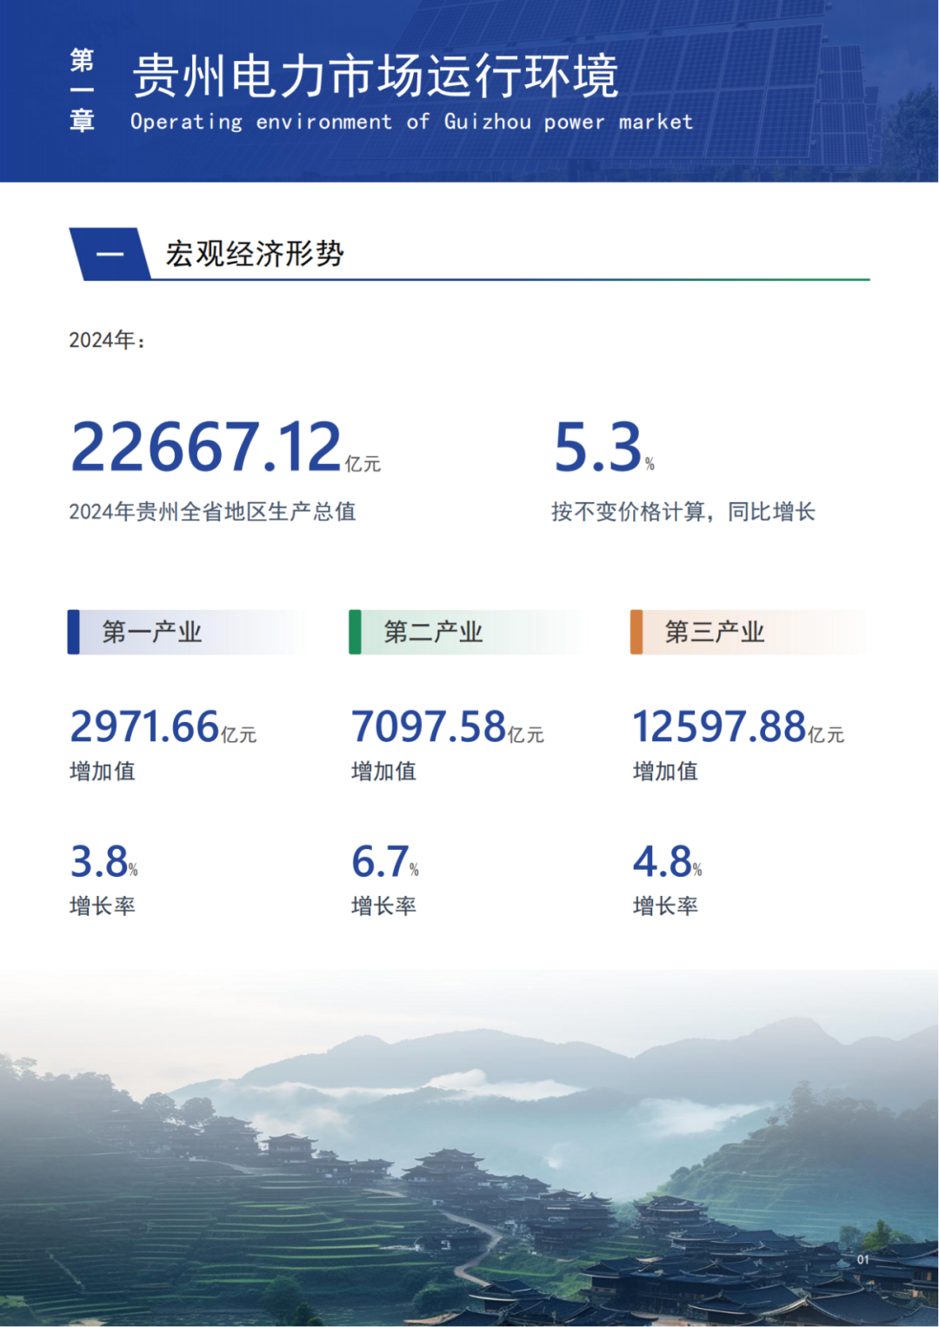Click 增长率 label under 4.8%
The height and width of the screenshot is (1327, 939).
[x=666, y=906]
